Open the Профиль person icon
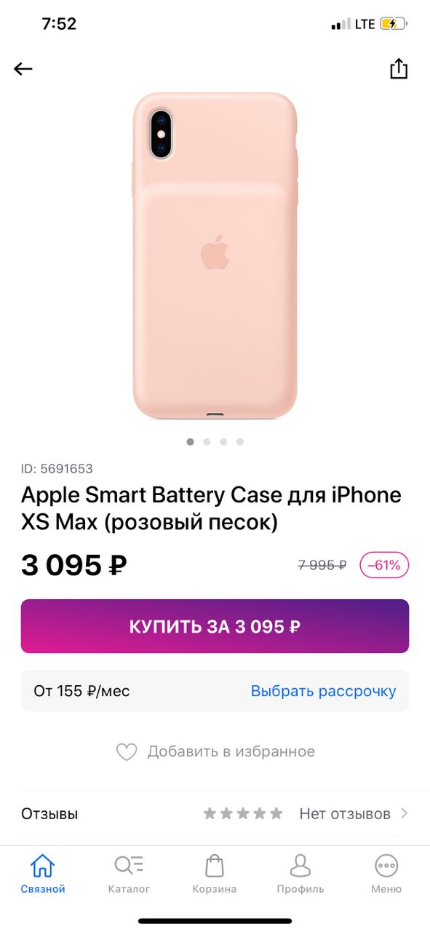Image resolution: width=430 pixels, height=932 pixels. 300,866
